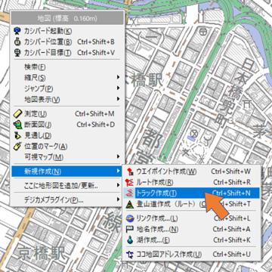Click the ルート作成 route icon
The image size is (272, 272).
(129, 182)
